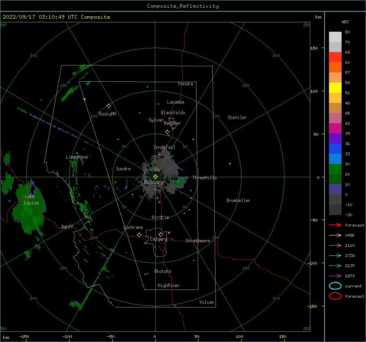Click the Didsbury label
Screen dimensions: 366x342
tap(154, 182)
